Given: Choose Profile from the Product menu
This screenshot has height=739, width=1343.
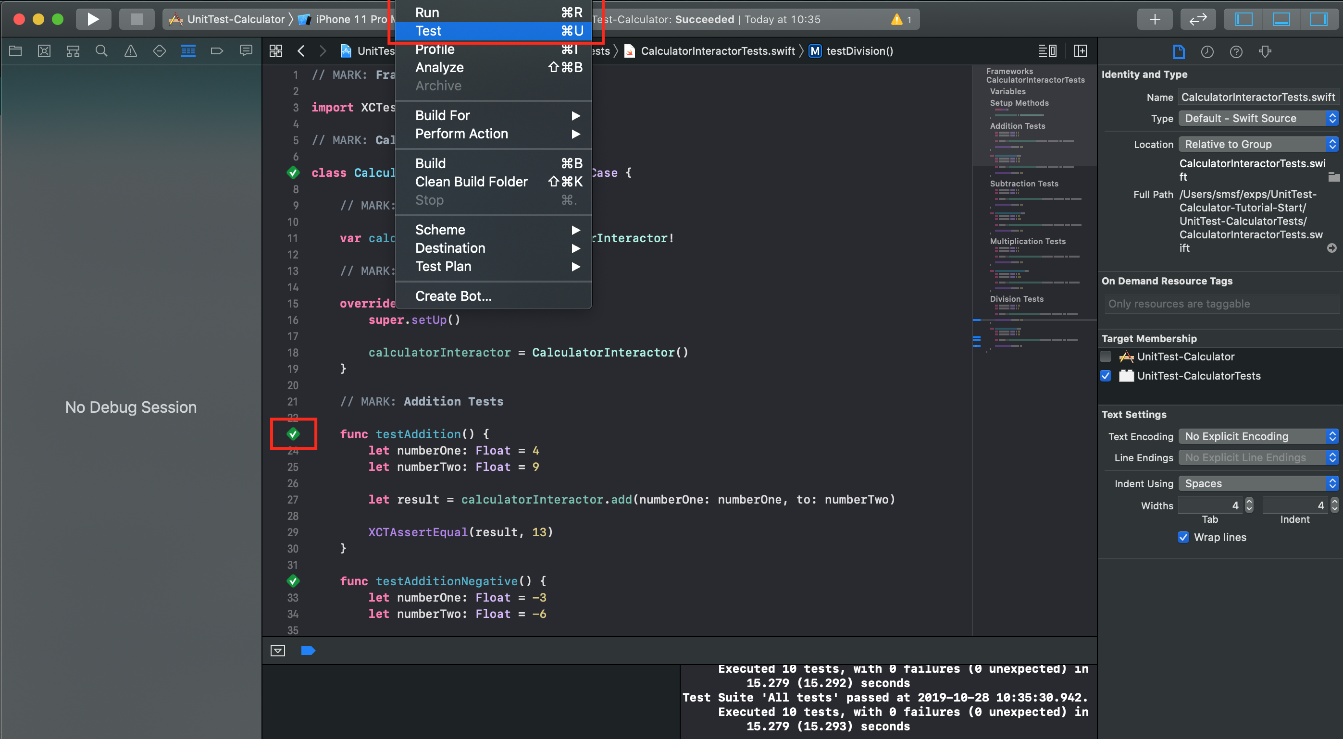Looking at the screenshot, I should 494,49.
